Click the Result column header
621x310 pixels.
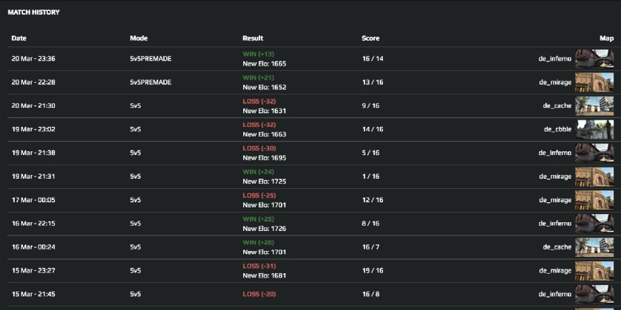253,38
